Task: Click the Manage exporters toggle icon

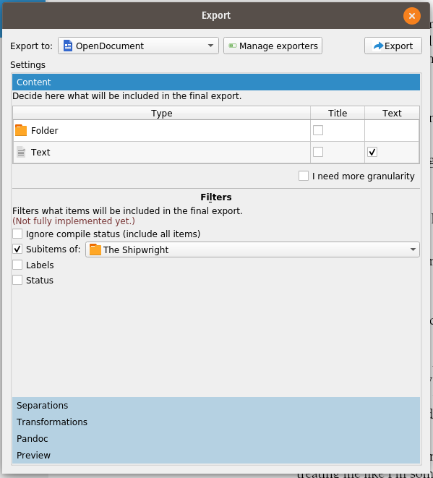Action: 233,46
